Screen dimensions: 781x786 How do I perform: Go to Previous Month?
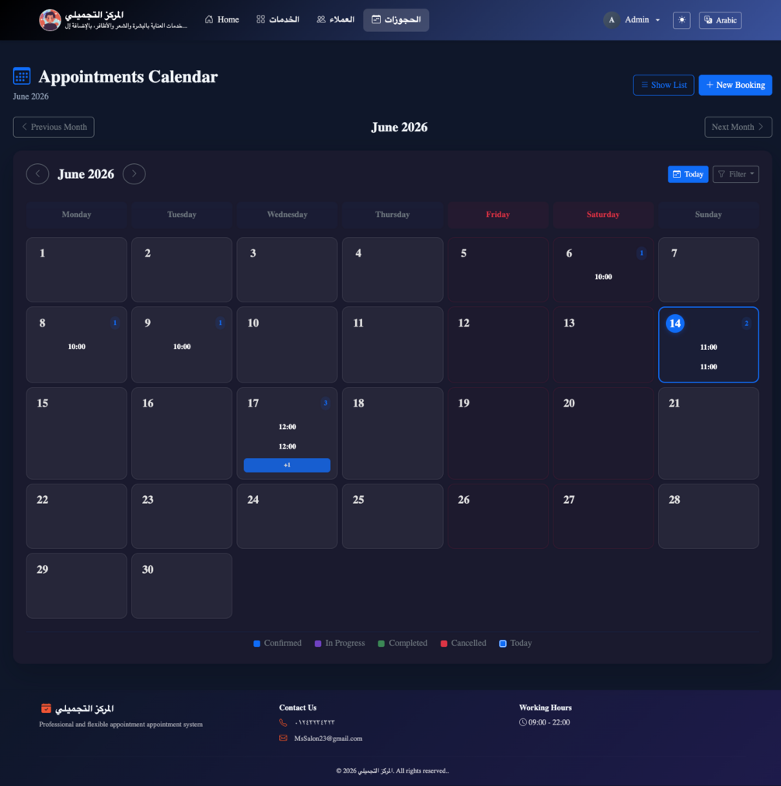(x=54, y=127)
